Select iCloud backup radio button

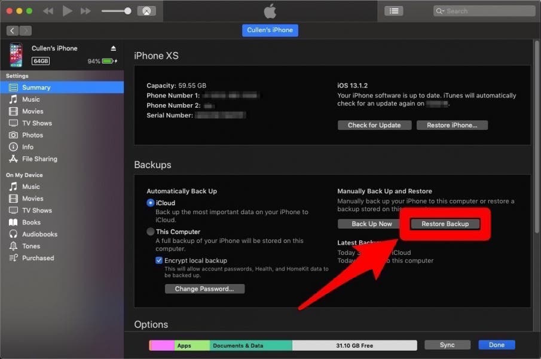[151, 203]
